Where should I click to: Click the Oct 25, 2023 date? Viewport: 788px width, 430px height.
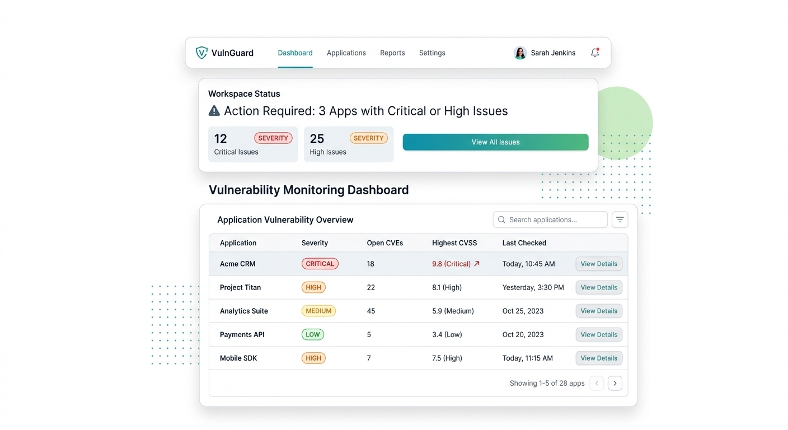(x=523, y=311)
